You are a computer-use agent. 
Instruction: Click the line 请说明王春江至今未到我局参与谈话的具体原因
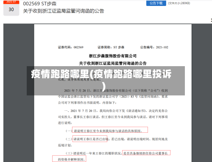[x=108, y=131]
